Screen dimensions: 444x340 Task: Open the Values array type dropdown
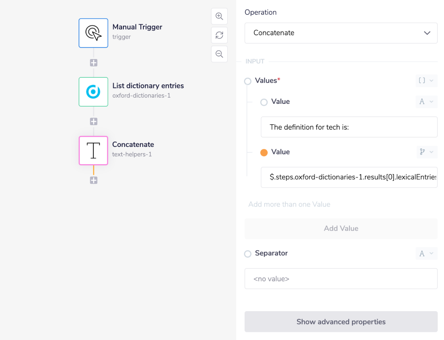click(x=426, y=81)
